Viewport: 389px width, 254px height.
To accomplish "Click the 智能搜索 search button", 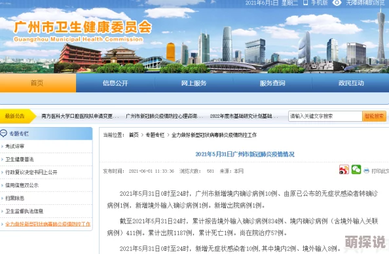I will tap(374, 116).
